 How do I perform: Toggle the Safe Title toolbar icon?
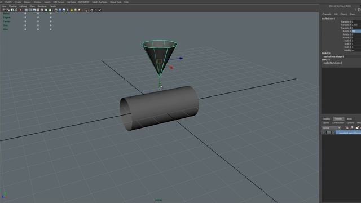coord(50,10)
